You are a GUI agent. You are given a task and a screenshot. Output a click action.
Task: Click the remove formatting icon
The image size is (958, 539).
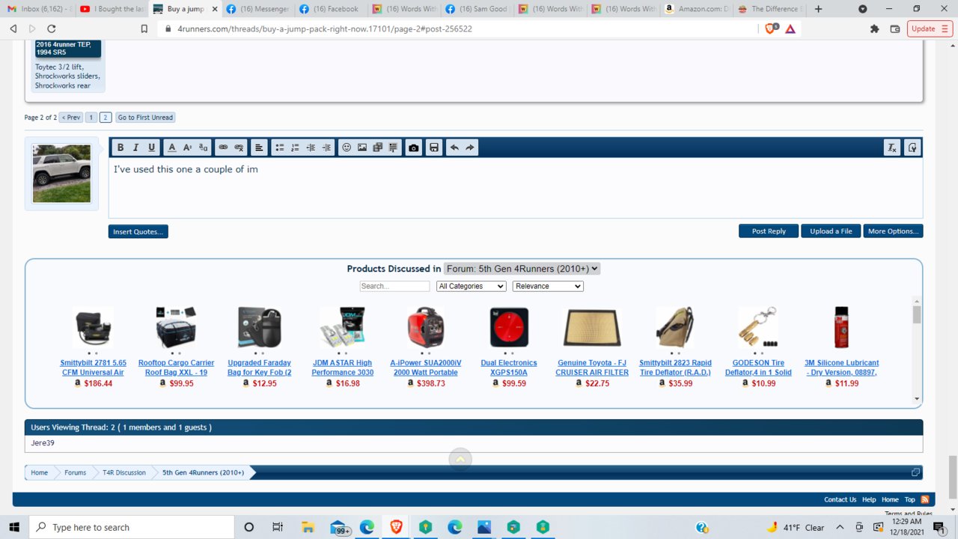[x=891, y=147]
